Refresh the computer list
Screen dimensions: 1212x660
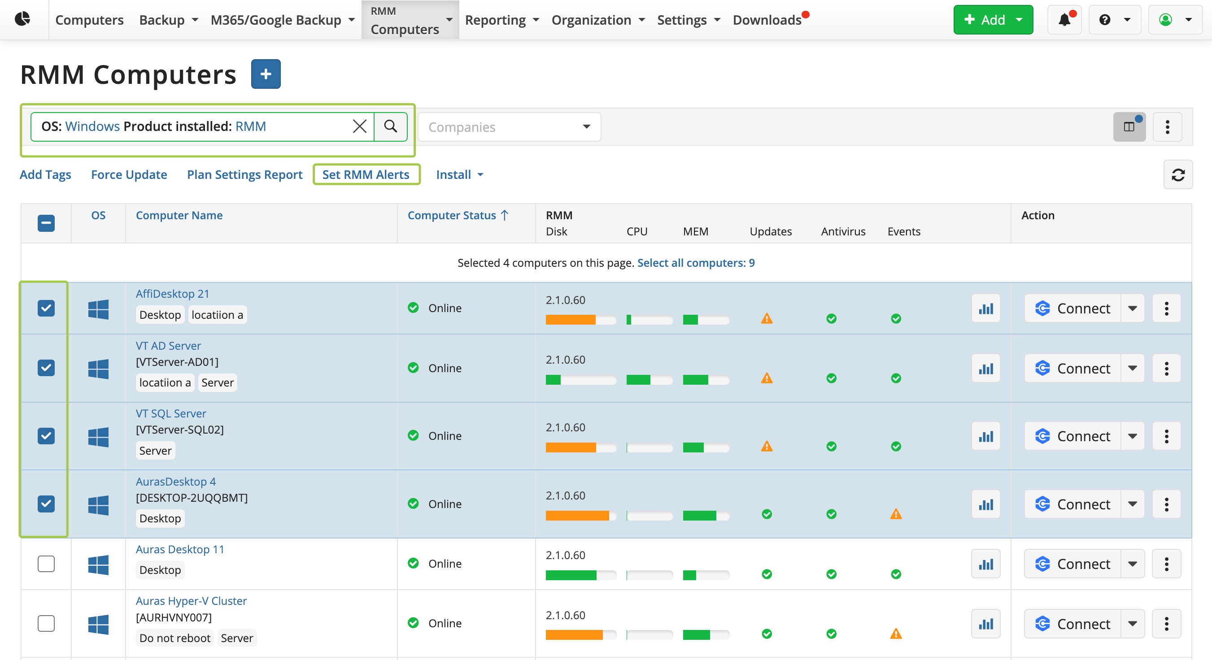[1177, 174]
